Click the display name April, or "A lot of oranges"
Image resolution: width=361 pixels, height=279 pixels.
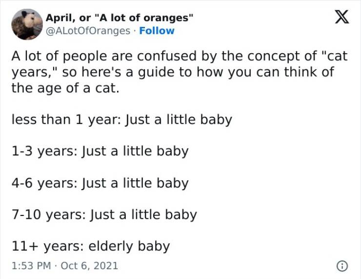[x=120, y=18]
